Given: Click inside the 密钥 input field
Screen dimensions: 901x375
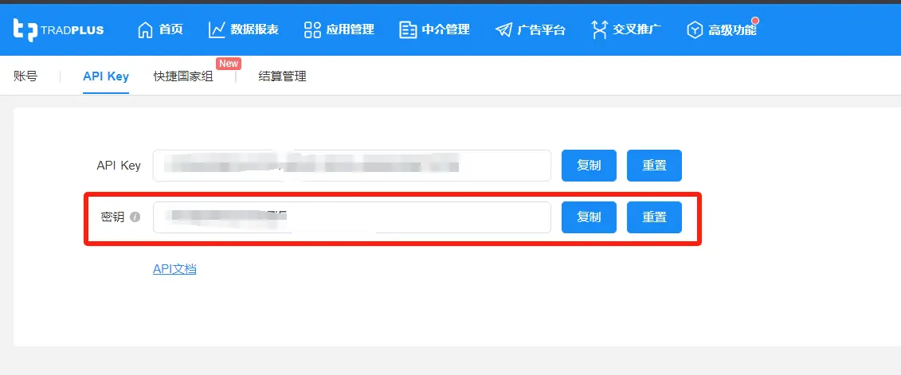Looking at the screenshot, I should tap(351, 217).
